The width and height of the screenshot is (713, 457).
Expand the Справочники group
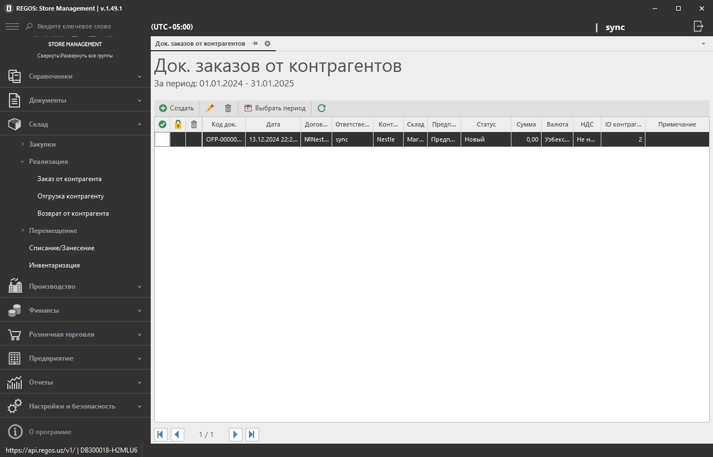(x=75, y=76)
